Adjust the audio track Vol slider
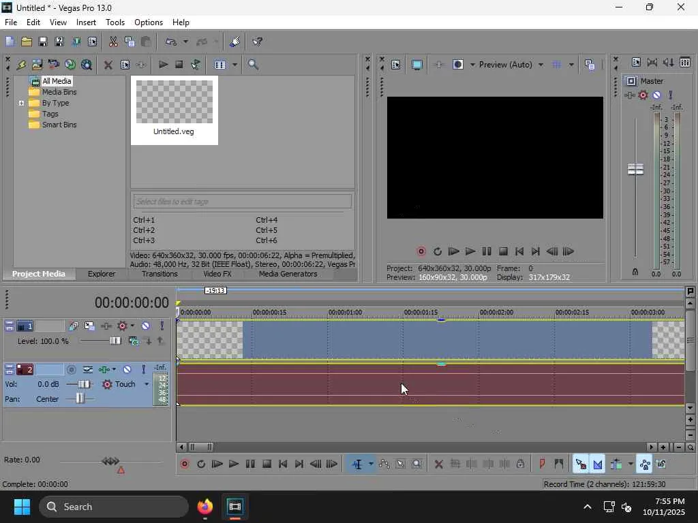Screen dimensions: 698x523 coord(84,384)
